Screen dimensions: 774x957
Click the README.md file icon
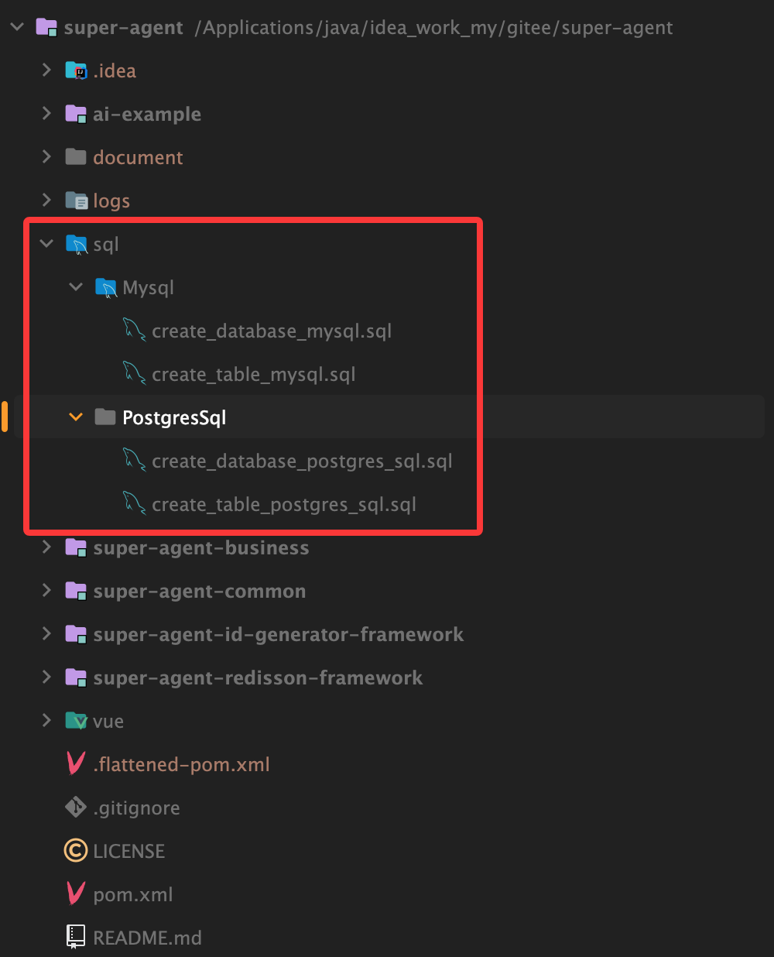coord(76,938)
